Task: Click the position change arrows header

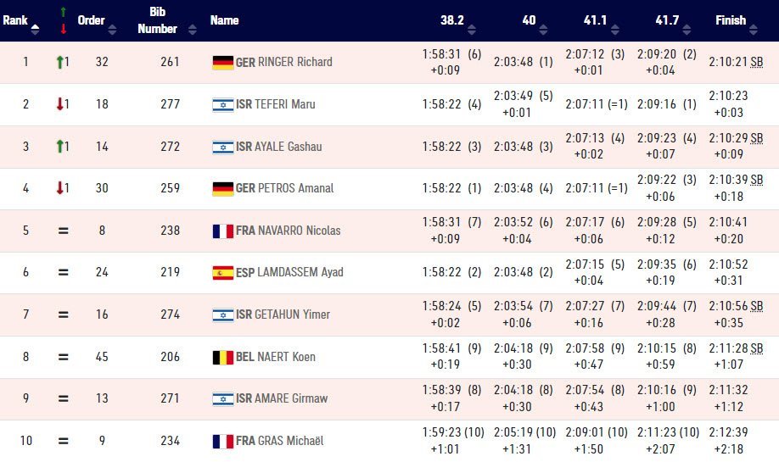Action: (x=63, y=20)
